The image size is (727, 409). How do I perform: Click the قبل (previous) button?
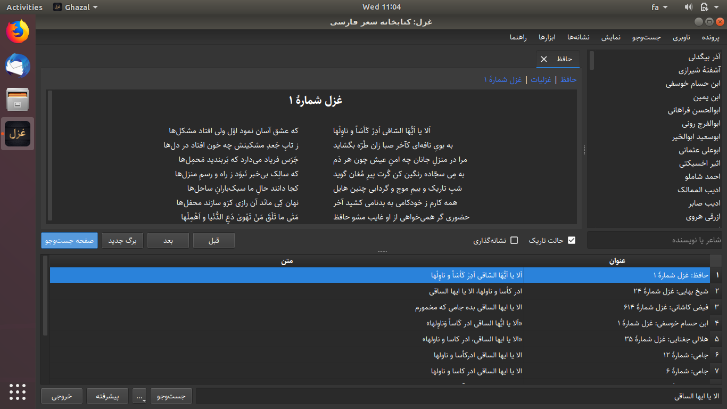coord(213,240)
